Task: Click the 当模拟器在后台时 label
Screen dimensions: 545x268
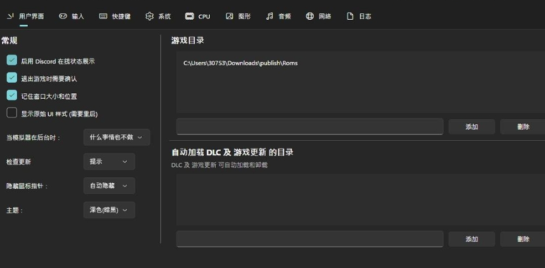Action: click(x=34, y=138)
